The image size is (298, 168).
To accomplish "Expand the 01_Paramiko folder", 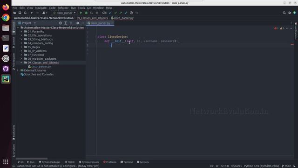I will tap(21, 32).
